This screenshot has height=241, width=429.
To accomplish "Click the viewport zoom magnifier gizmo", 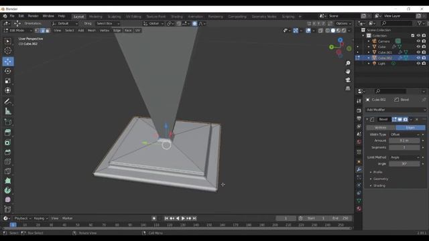I will (348, 63).
